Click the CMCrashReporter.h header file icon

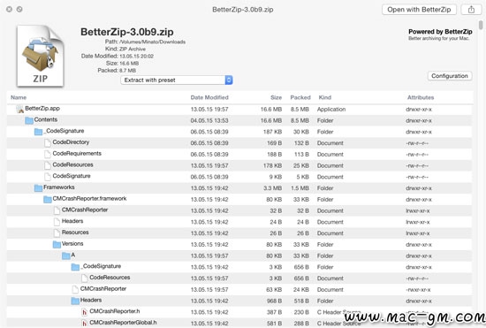pyautogui.click(x=84, y=312)
